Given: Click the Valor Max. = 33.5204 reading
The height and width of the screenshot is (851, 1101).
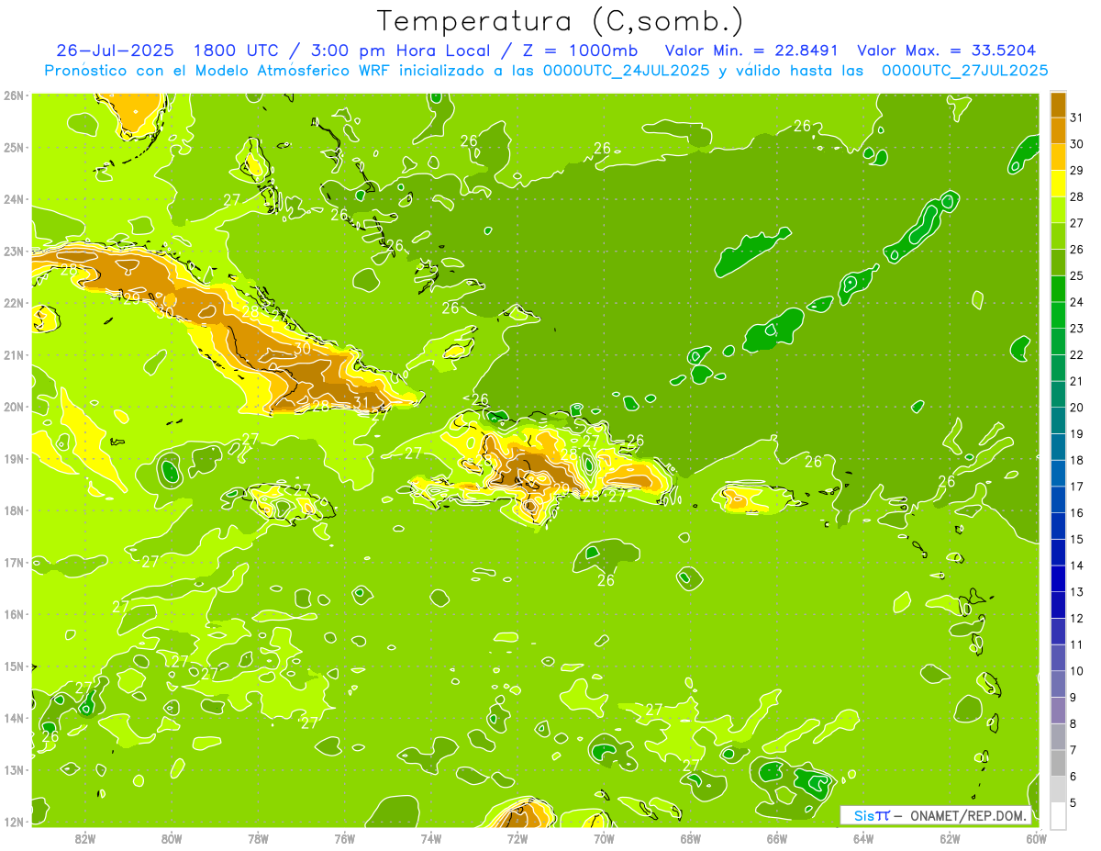Looking at the screenshot, I should coord(947,50).
